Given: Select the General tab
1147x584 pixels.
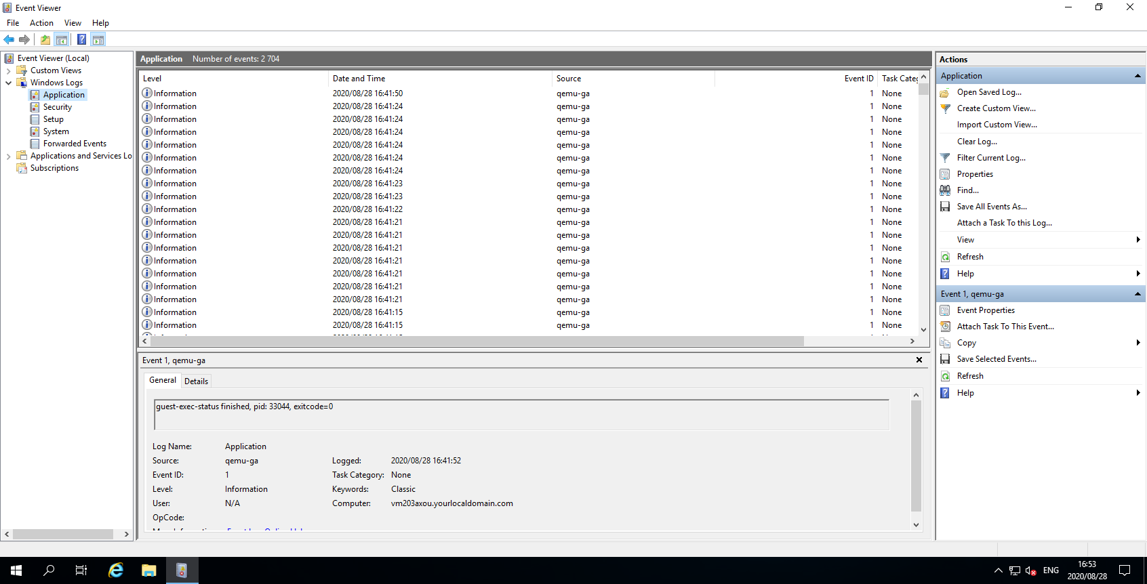Looking at the screenshot, I should 163,380.
